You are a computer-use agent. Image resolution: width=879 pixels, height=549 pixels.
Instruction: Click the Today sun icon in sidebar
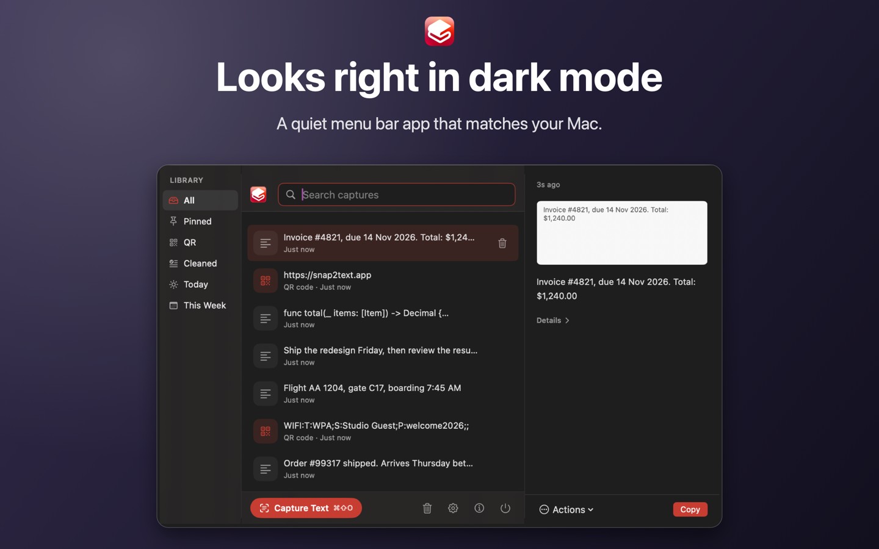(x=173, y=284)
